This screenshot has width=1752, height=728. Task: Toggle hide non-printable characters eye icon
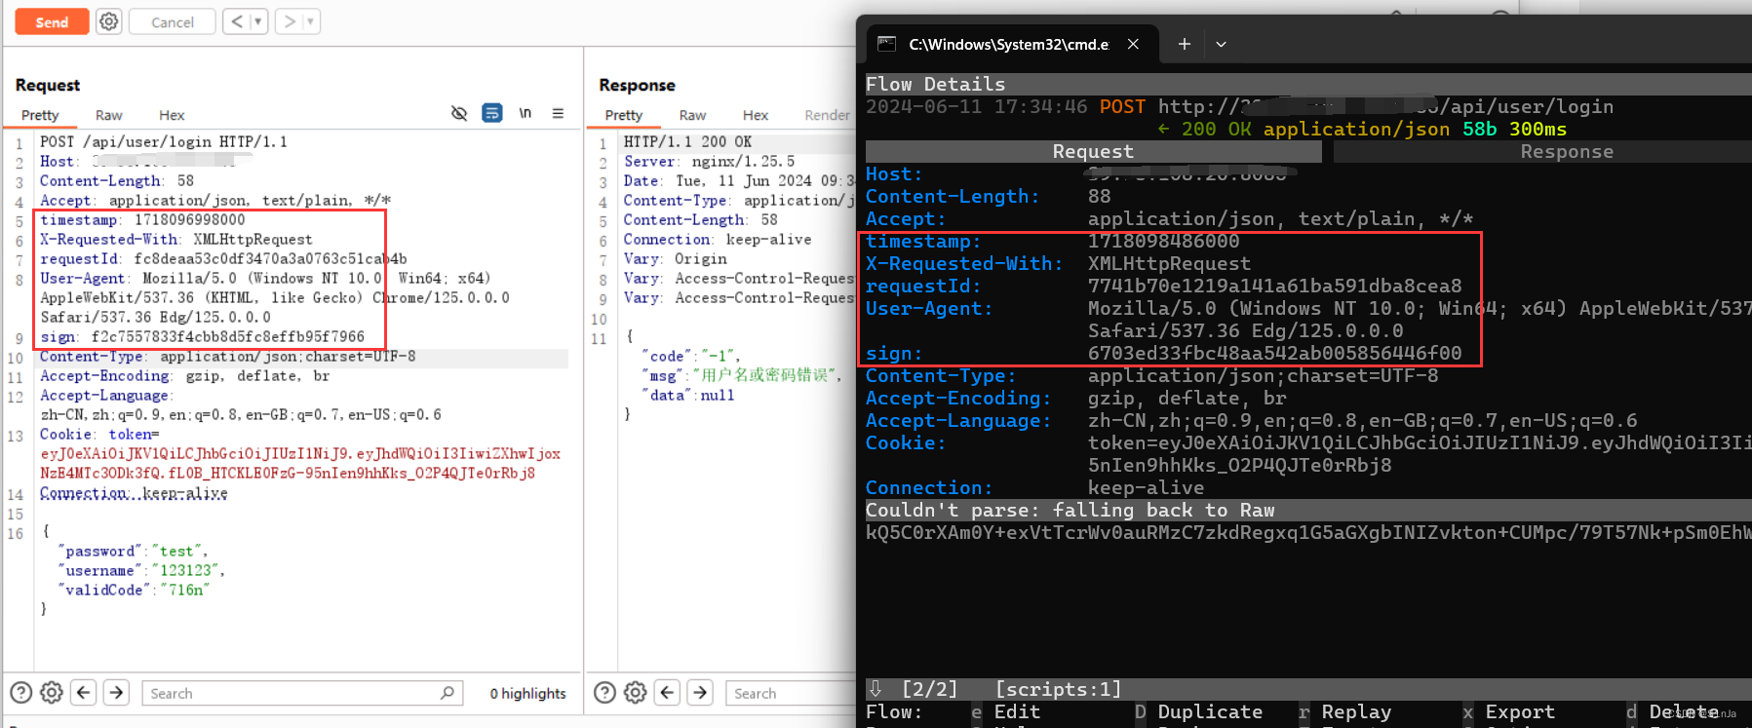click(x=459, y=113)
